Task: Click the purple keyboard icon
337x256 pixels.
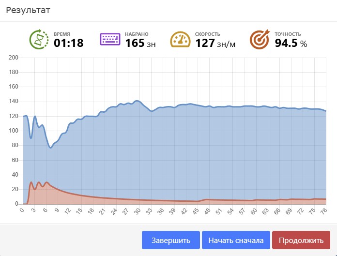Action: 110,39
